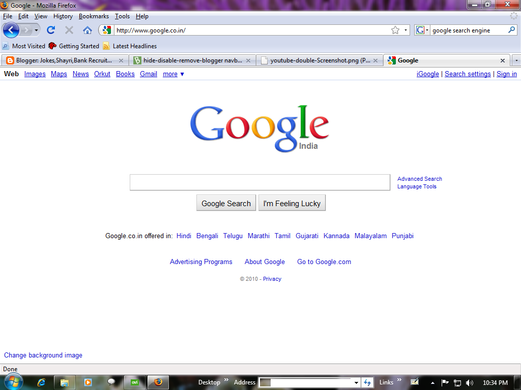Open Advanced Search link
This screenshot has width=521, height=390.
click(x=420, y=179)
